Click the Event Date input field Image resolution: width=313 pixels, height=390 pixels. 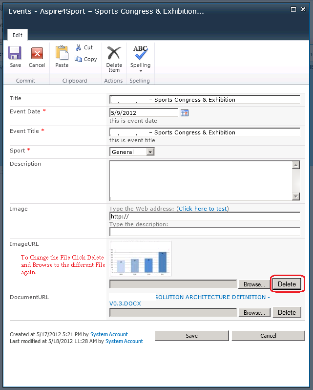point(144,113)
